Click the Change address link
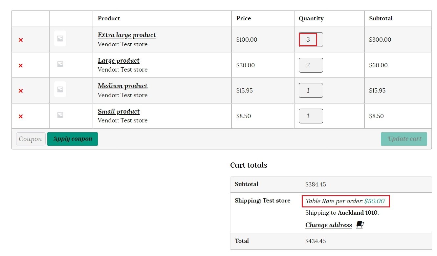437x256 pixels. 328,225
